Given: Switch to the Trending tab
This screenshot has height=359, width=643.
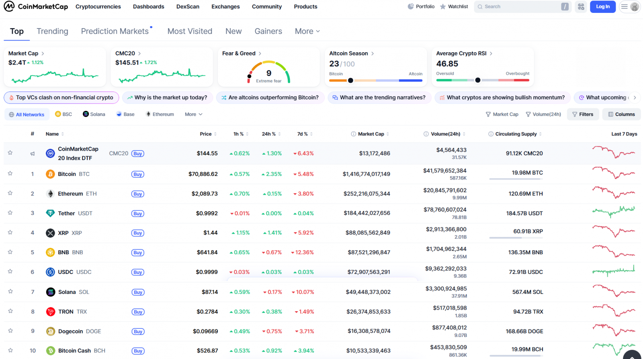Looking at the screenshot, I should click(52, 31).
